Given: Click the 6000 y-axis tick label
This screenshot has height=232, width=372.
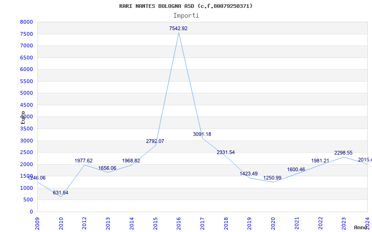Looking at the screenshot, I should [x=27, y=69].
